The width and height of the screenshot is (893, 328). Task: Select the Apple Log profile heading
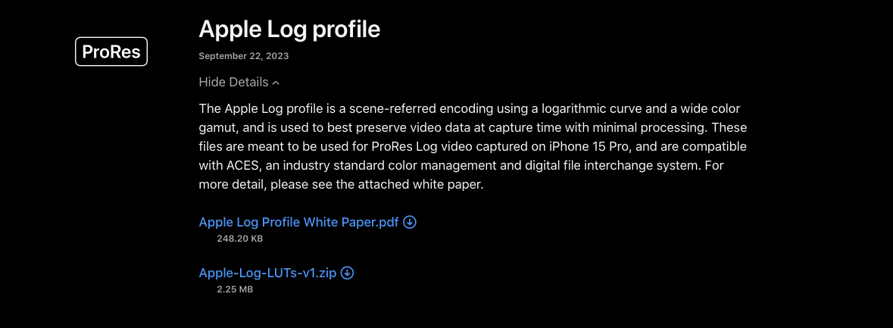tap(289, 29)
